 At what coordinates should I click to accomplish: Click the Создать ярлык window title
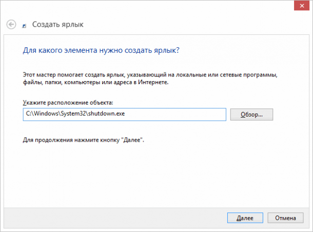point(57,24)
